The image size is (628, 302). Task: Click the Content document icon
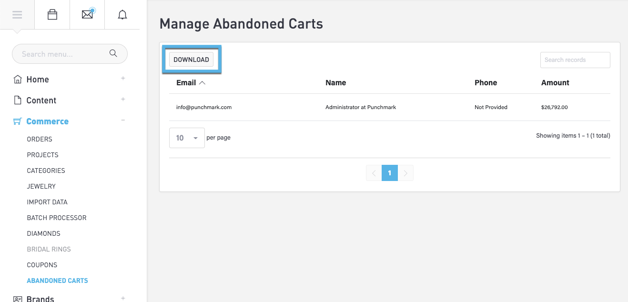[18, 101]
